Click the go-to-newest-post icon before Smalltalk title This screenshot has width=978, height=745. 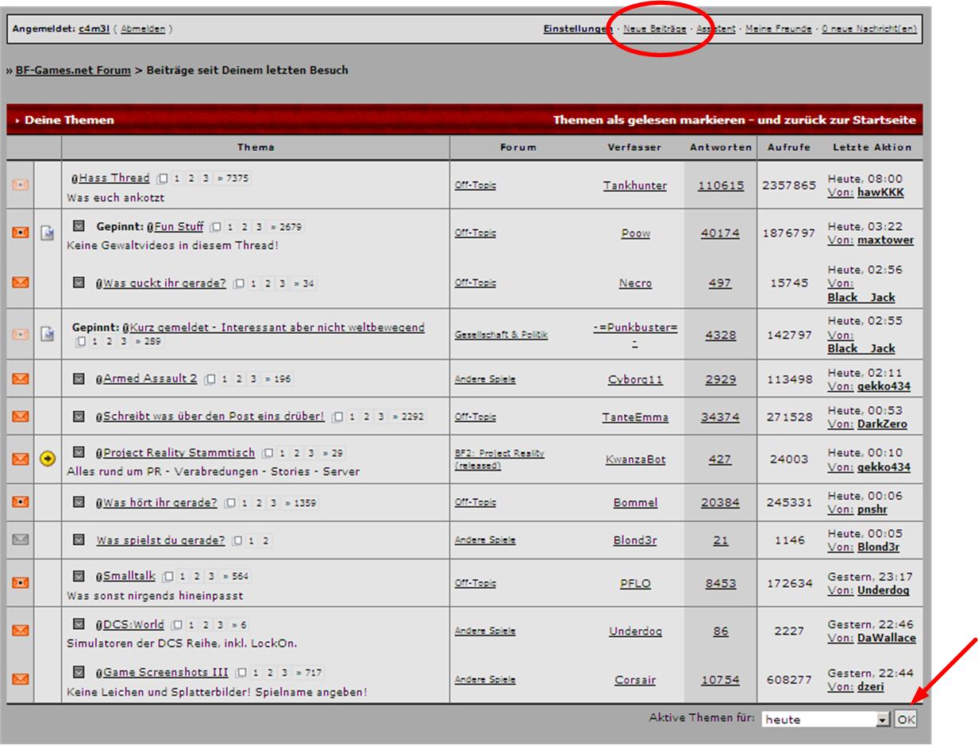tap(79, 576)
